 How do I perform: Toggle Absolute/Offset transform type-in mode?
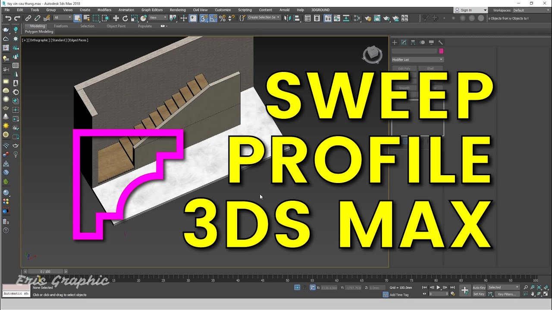pyautogui.click(x=313, y=288)
